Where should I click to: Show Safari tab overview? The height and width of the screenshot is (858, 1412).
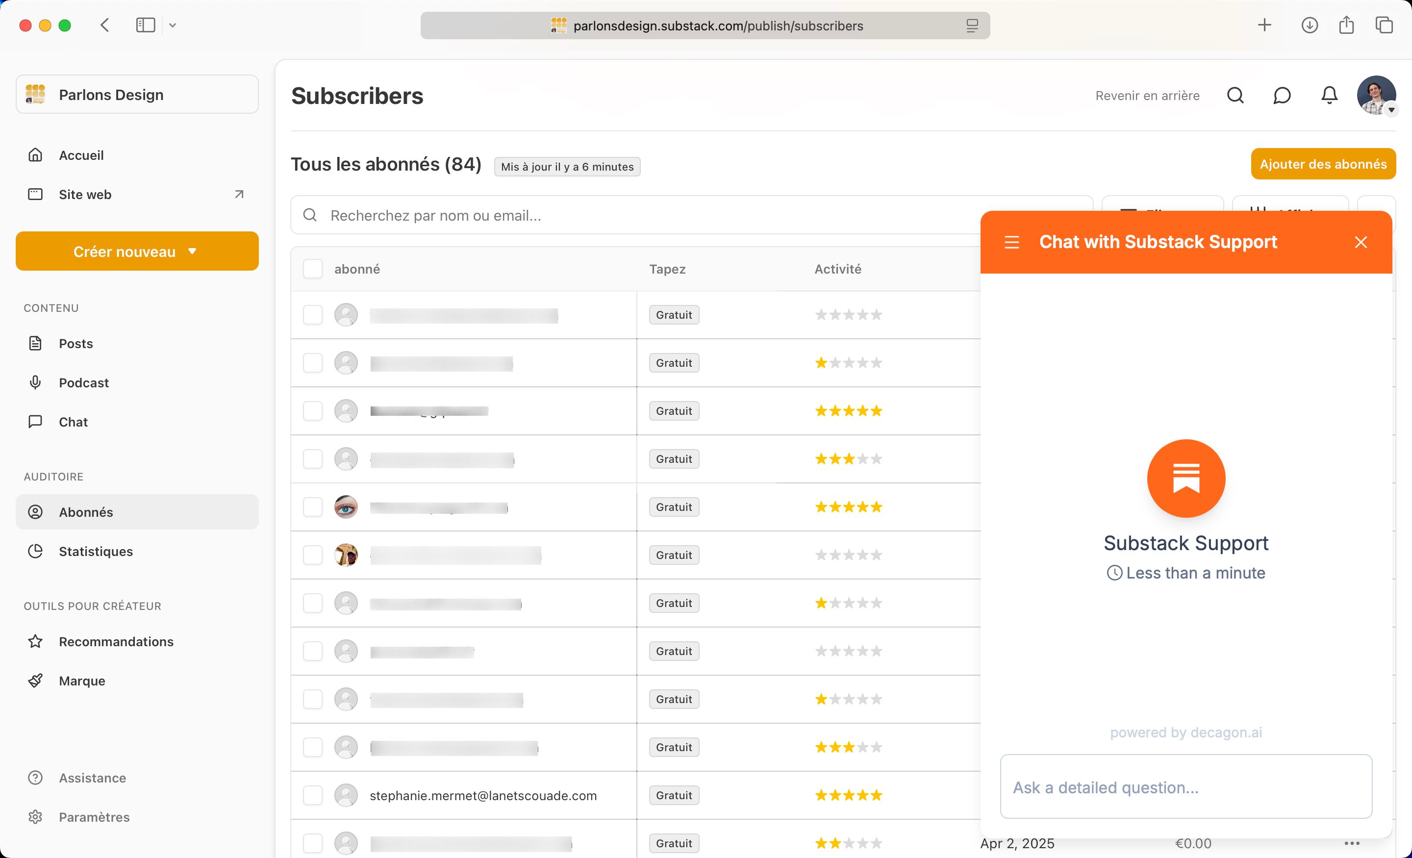click(x=1385, y=25)
